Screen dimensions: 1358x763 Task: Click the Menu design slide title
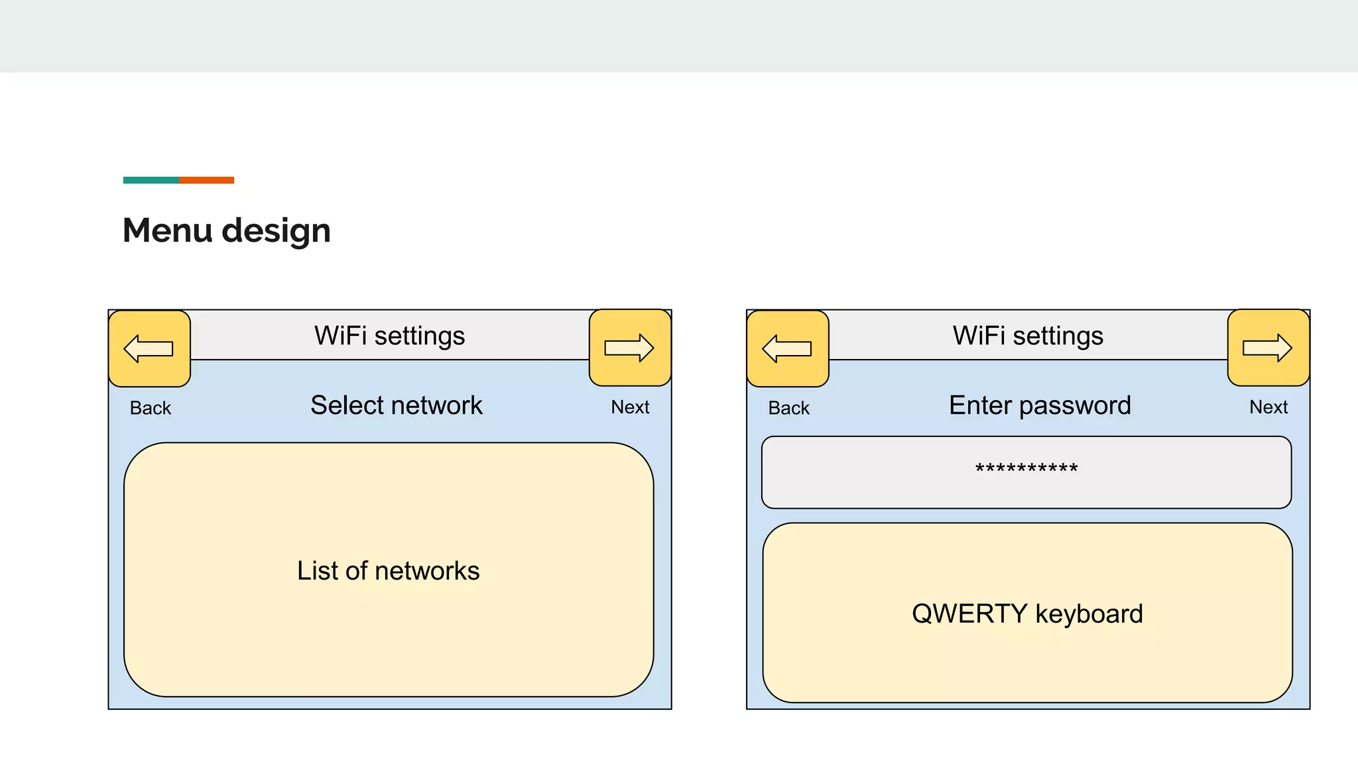coord(227,230)
